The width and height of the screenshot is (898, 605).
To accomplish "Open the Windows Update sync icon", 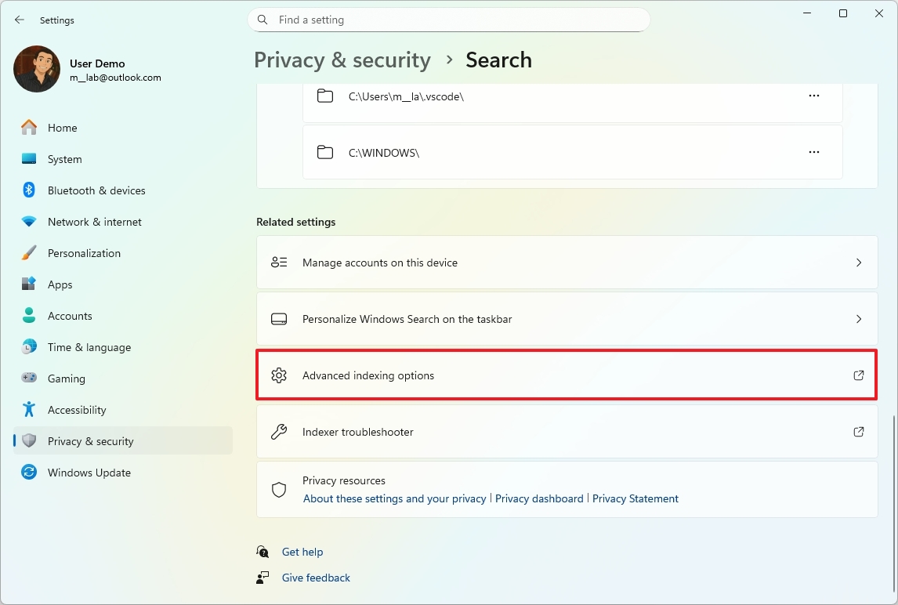I will click(29, 473).
